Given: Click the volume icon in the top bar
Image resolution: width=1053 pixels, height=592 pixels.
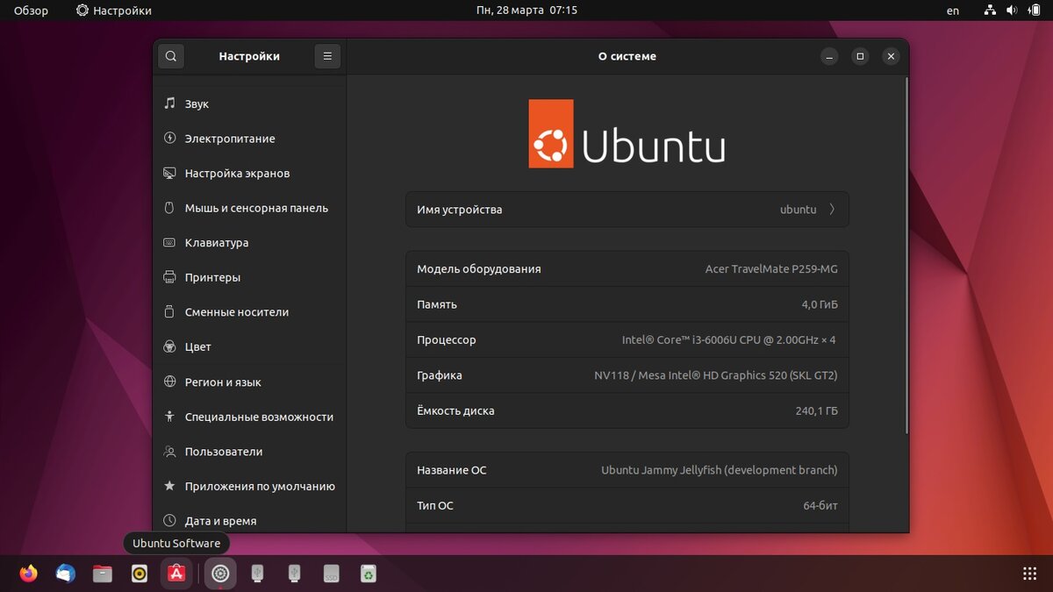Looking at the screenshot, I should point(1012,11).
